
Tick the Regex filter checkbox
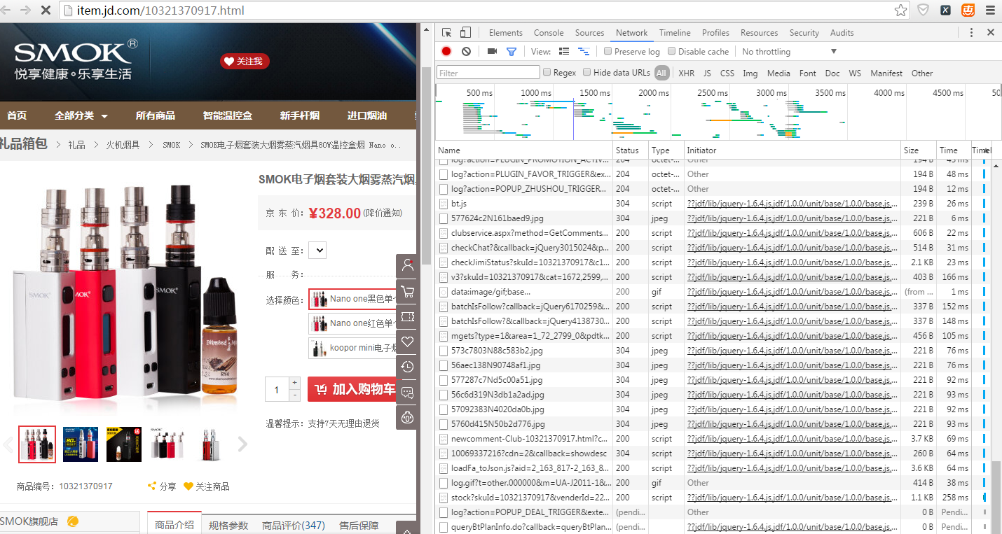click(x=547, y=72)
